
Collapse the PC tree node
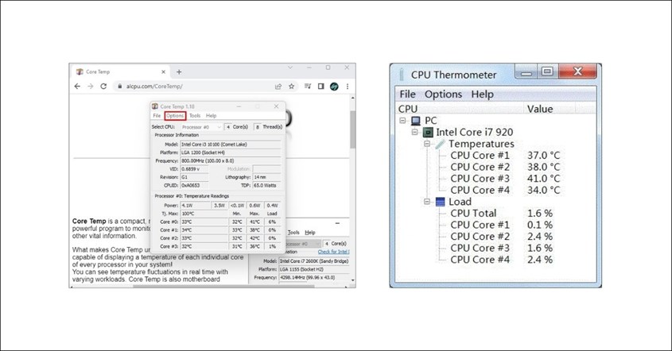pos(402,121)
